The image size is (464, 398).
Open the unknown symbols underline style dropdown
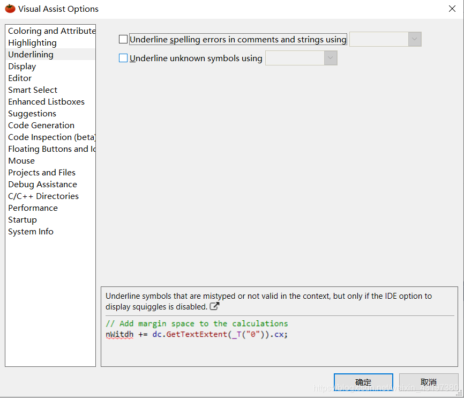[x=301, y=58]
